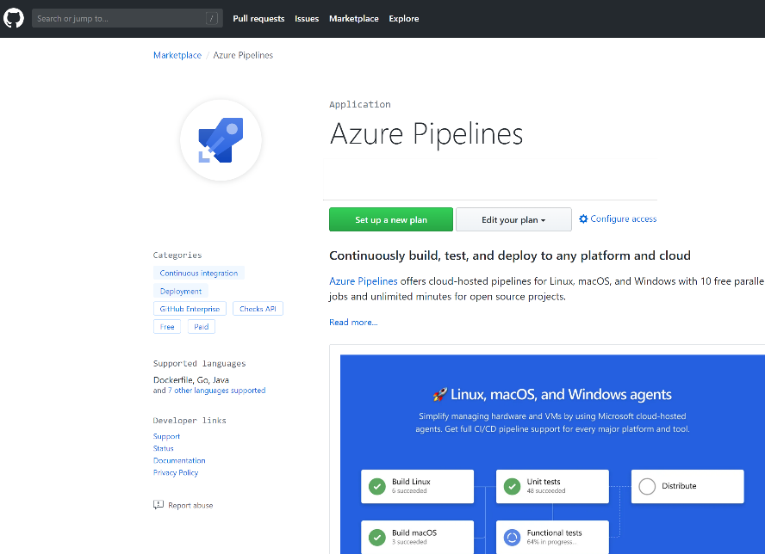Open the 7 other languages supported link
765x554 pixels.
point(216,391)
